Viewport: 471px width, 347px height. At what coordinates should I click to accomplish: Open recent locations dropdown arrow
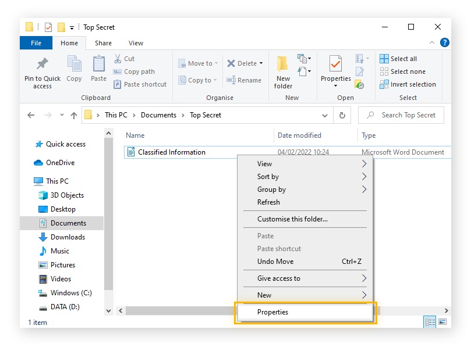[62, 115]
